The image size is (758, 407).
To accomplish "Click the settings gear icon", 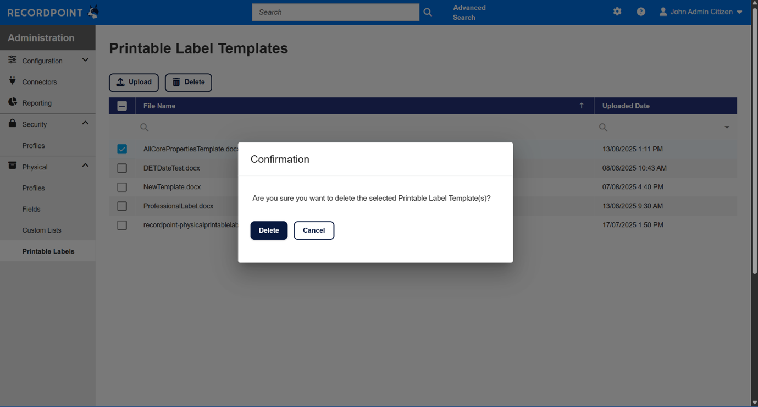I will 617,12.
